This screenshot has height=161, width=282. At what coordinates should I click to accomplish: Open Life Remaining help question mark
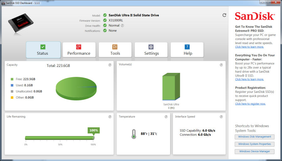tap(110, 117)
